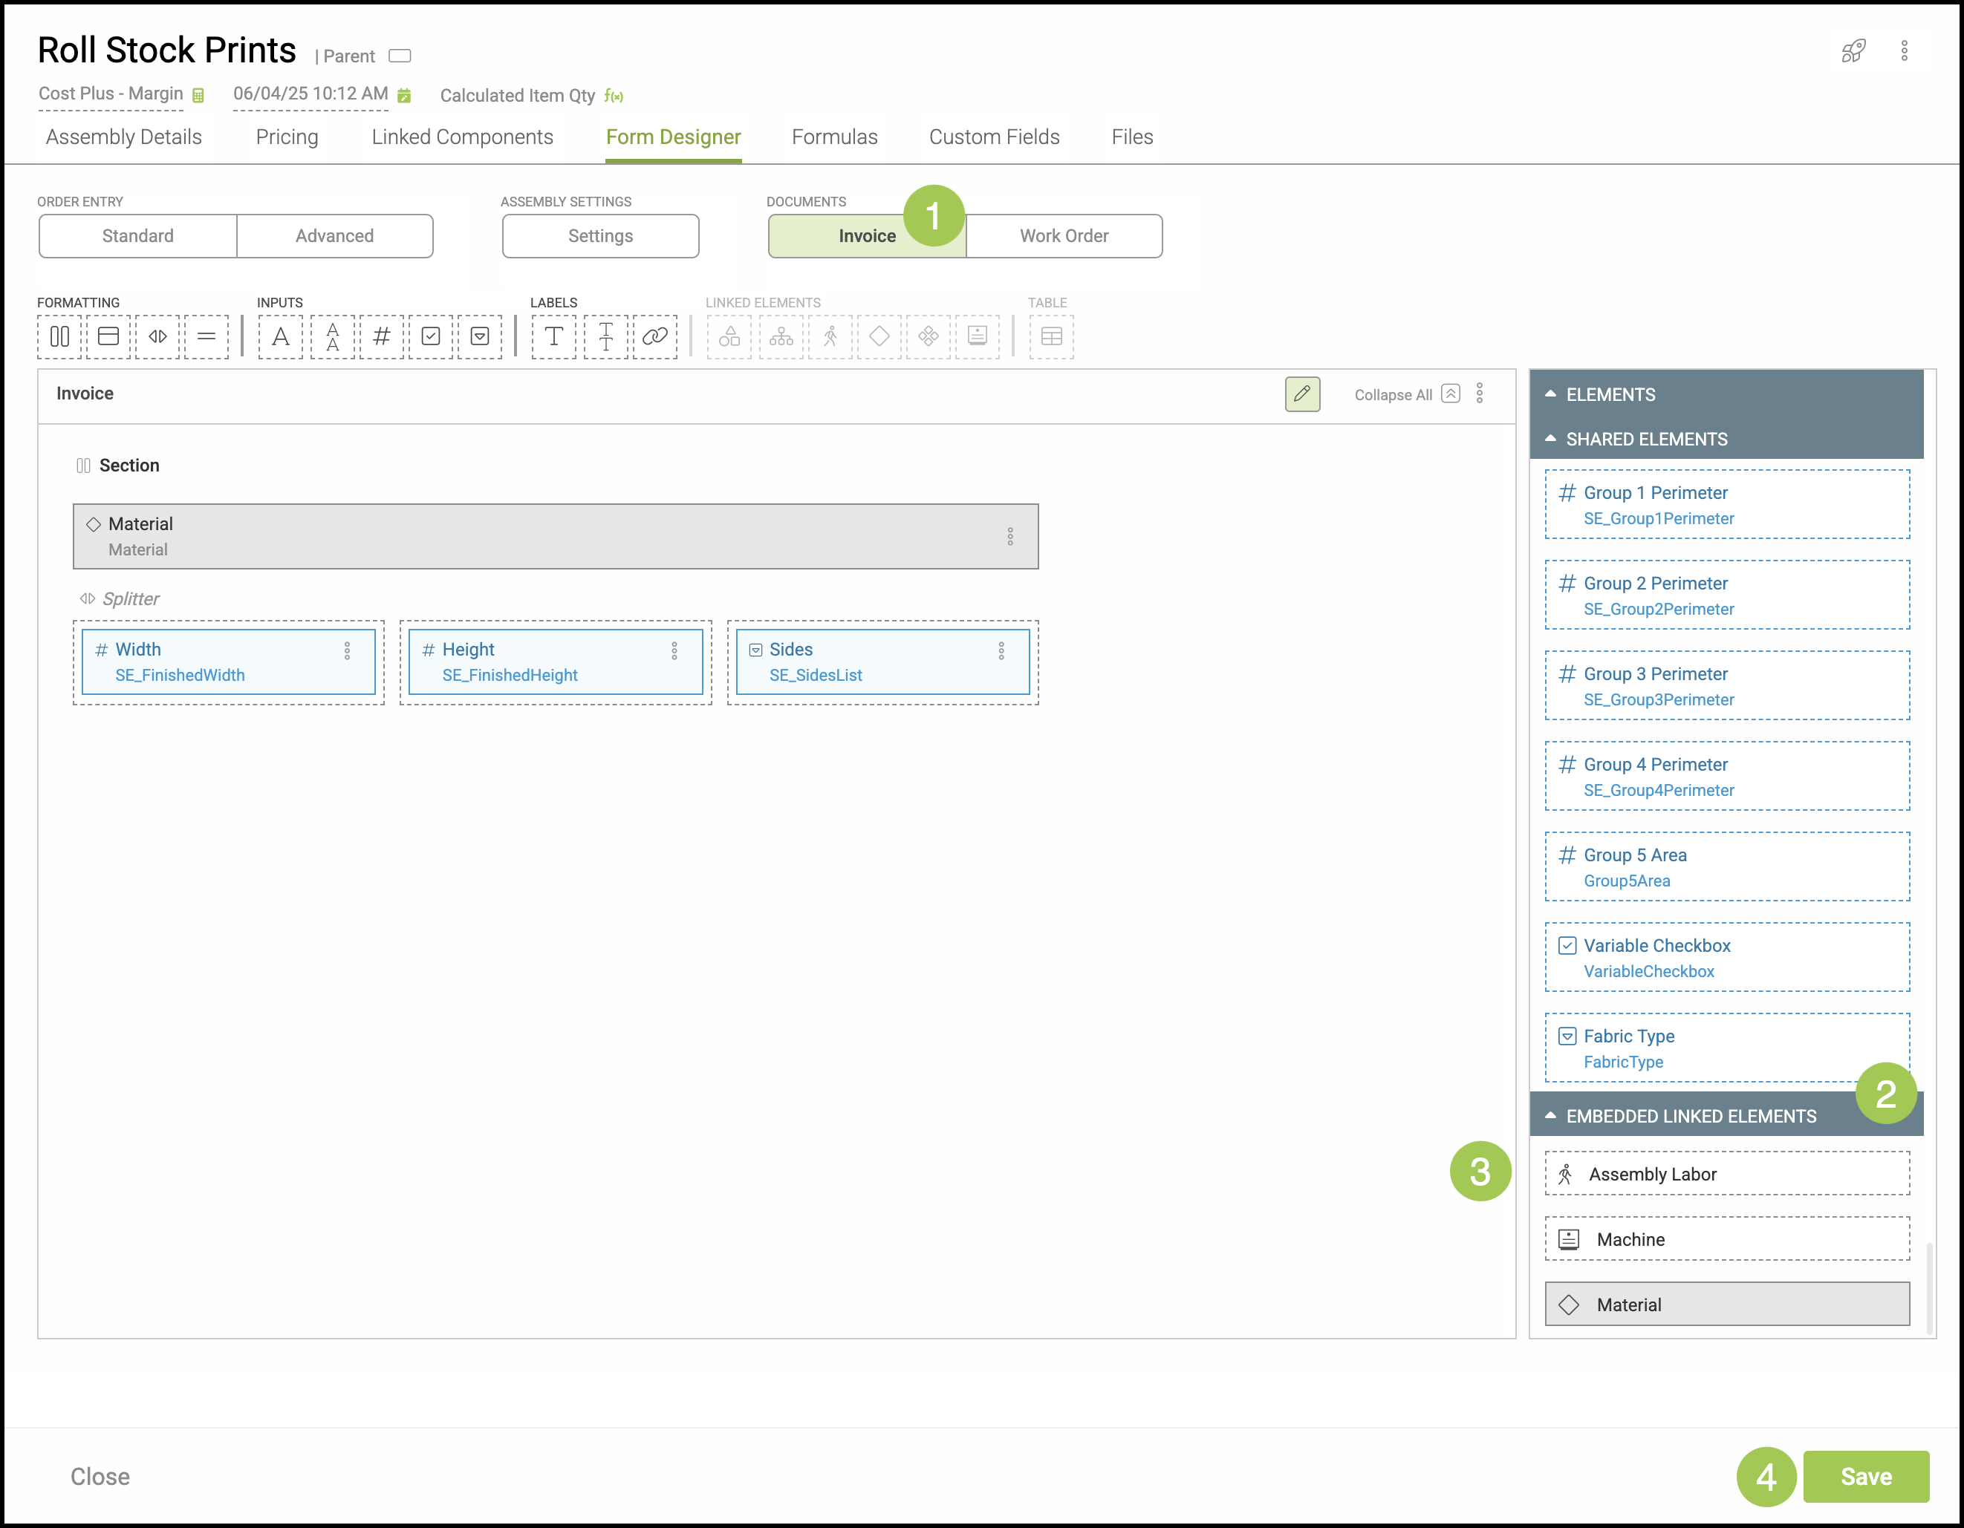
Task: Open the Formulas tab
Action: [x=833, y=137]
